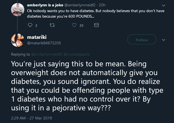Open the amberlynn is a joke display name
The image size is (174, 123).
click(x=45, y=5)
